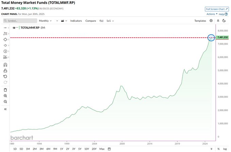Zoom out of the chart
Image resolution: width=231 pixels, height=152 pixels.
tap(5, 102)
